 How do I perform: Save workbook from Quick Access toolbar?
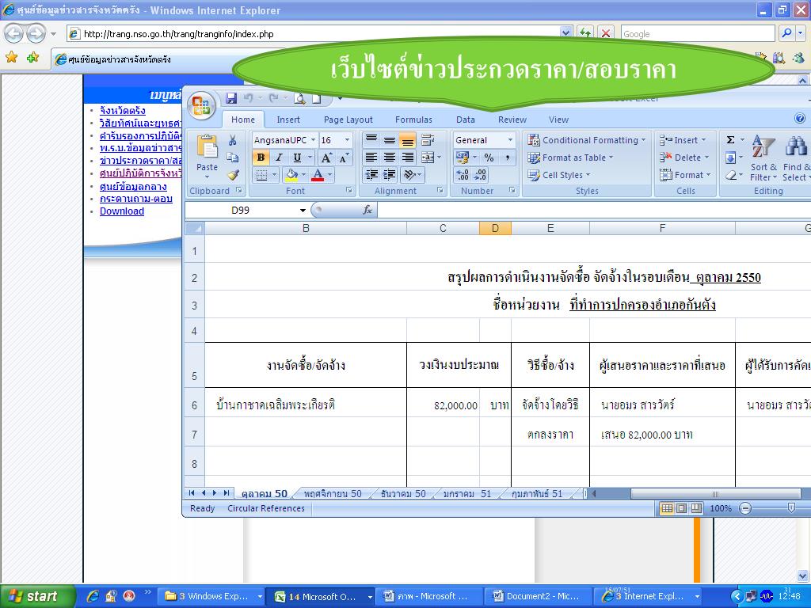pyautogui.click(x=231, y=97)
